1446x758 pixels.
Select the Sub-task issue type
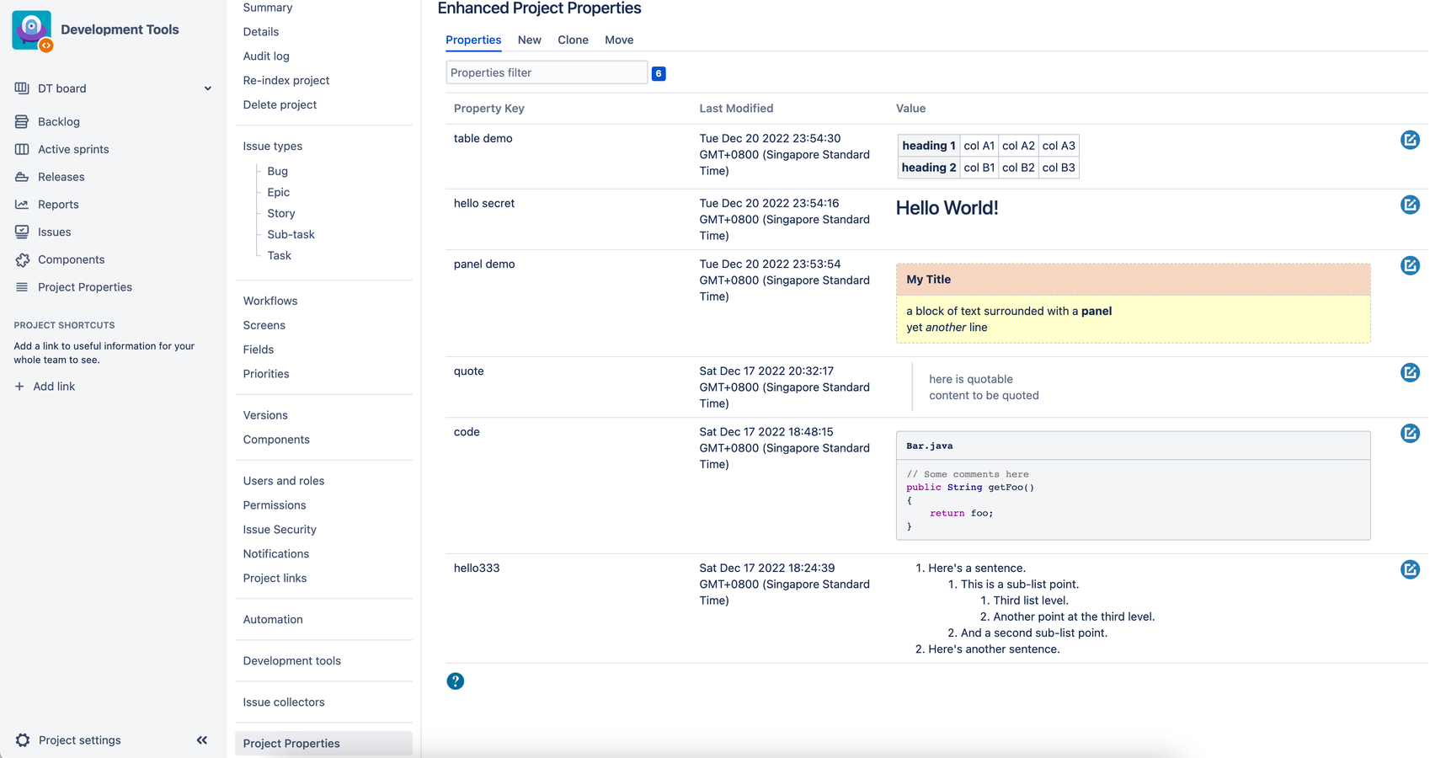pos(291,234)
